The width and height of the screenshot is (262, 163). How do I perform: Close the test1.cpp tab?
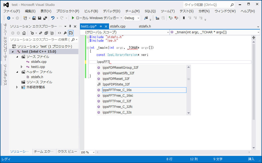106,26
